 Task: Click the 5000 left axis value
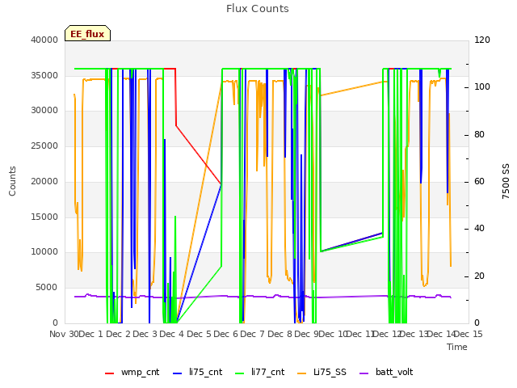click(47, 288)
